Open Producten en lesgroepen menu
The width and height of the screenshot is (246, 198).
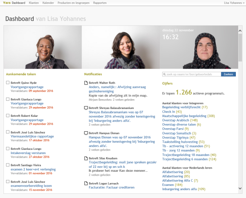tap(74, 3)
